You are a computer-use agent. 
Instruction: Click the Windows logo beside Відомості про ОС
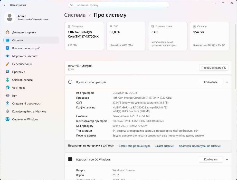point(70,159)
